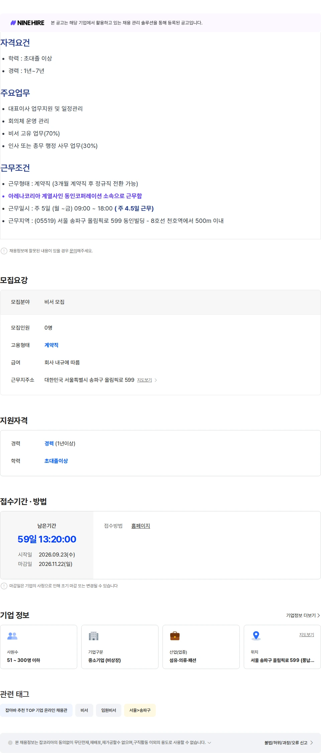Click the employees icon in 사원수 card

tap(12, 636)
